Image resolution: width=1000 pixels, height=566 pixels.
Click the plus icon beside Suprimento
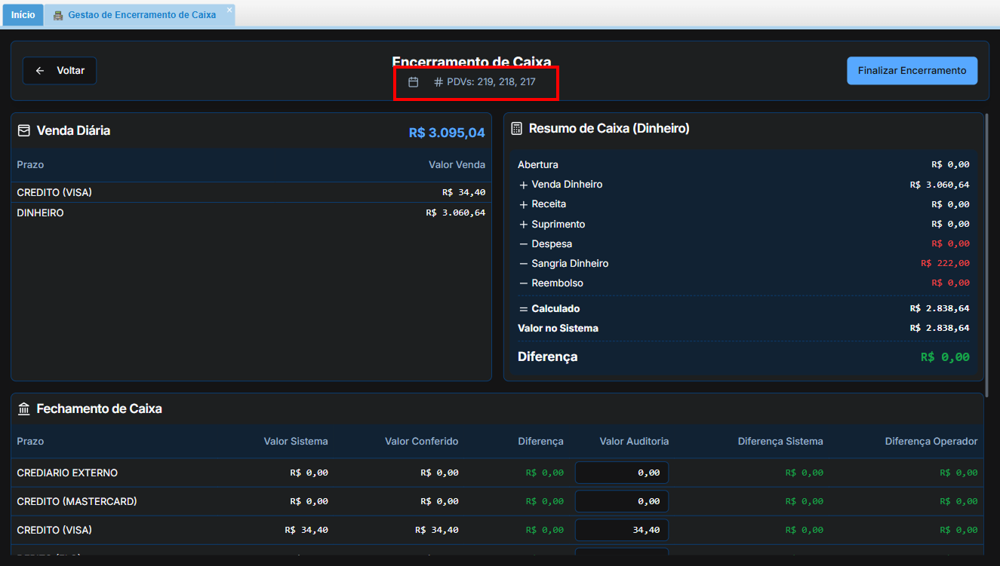tap(524, 225)
